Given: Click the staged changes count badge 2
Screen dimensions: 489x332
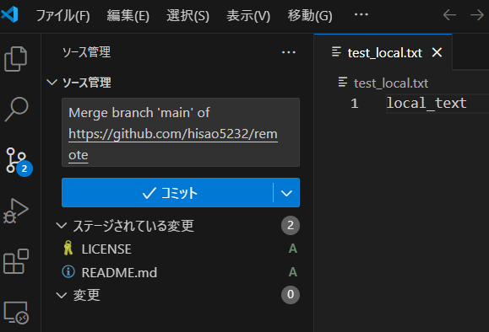Looking at the screenshot, I should 291,225.
